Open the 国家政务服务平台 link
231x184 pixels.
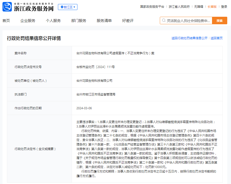coord(152,7)
